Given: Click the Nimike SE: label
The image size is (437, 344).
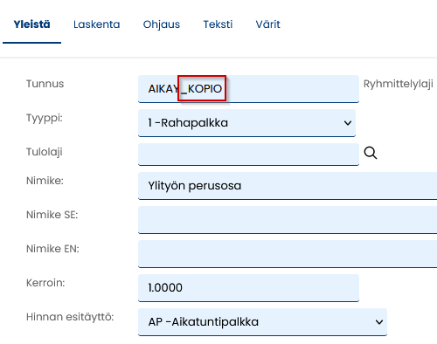Looking at the screenshot, I should point(52,215).
